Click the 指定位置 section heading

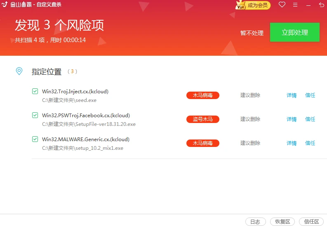(x=47, y=71)
